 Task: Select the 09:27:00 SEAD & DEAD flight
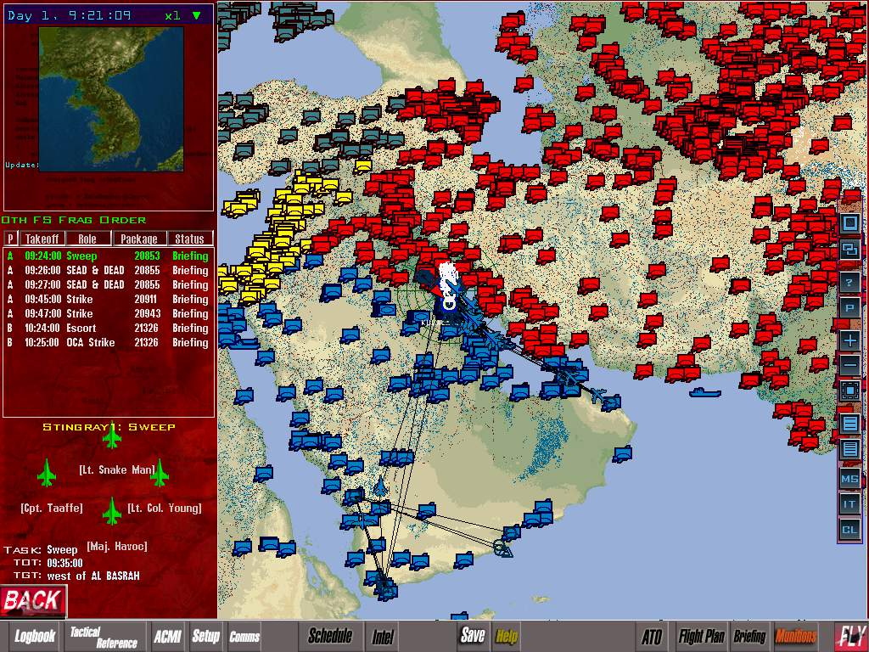(x=109, y=285)
